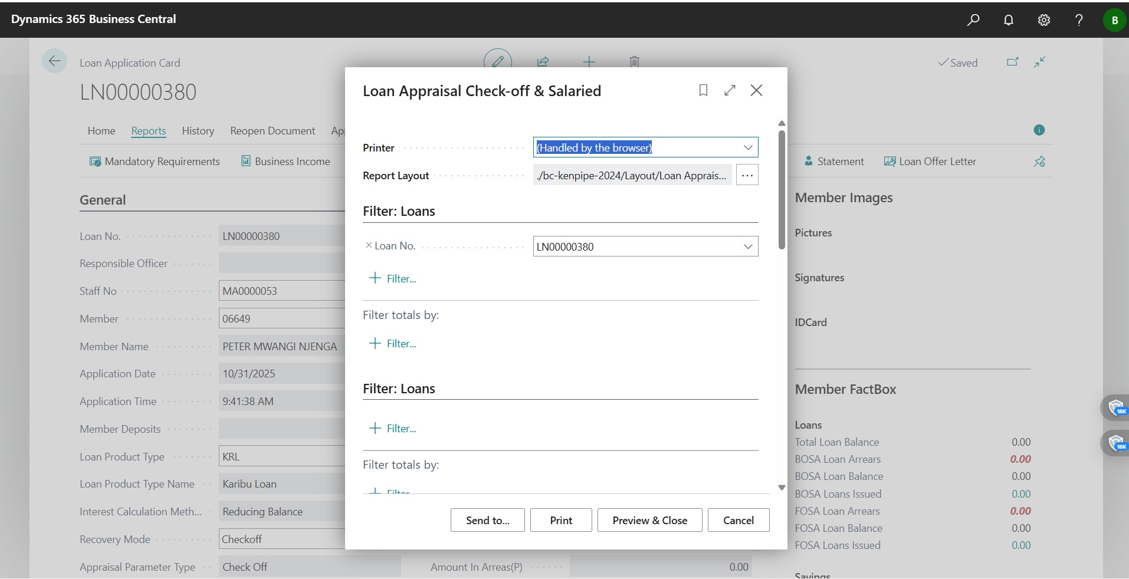Viewport: 1129px width, 579px height.
Task: Open the global search magnifier
Action: (x=973, y=19)
